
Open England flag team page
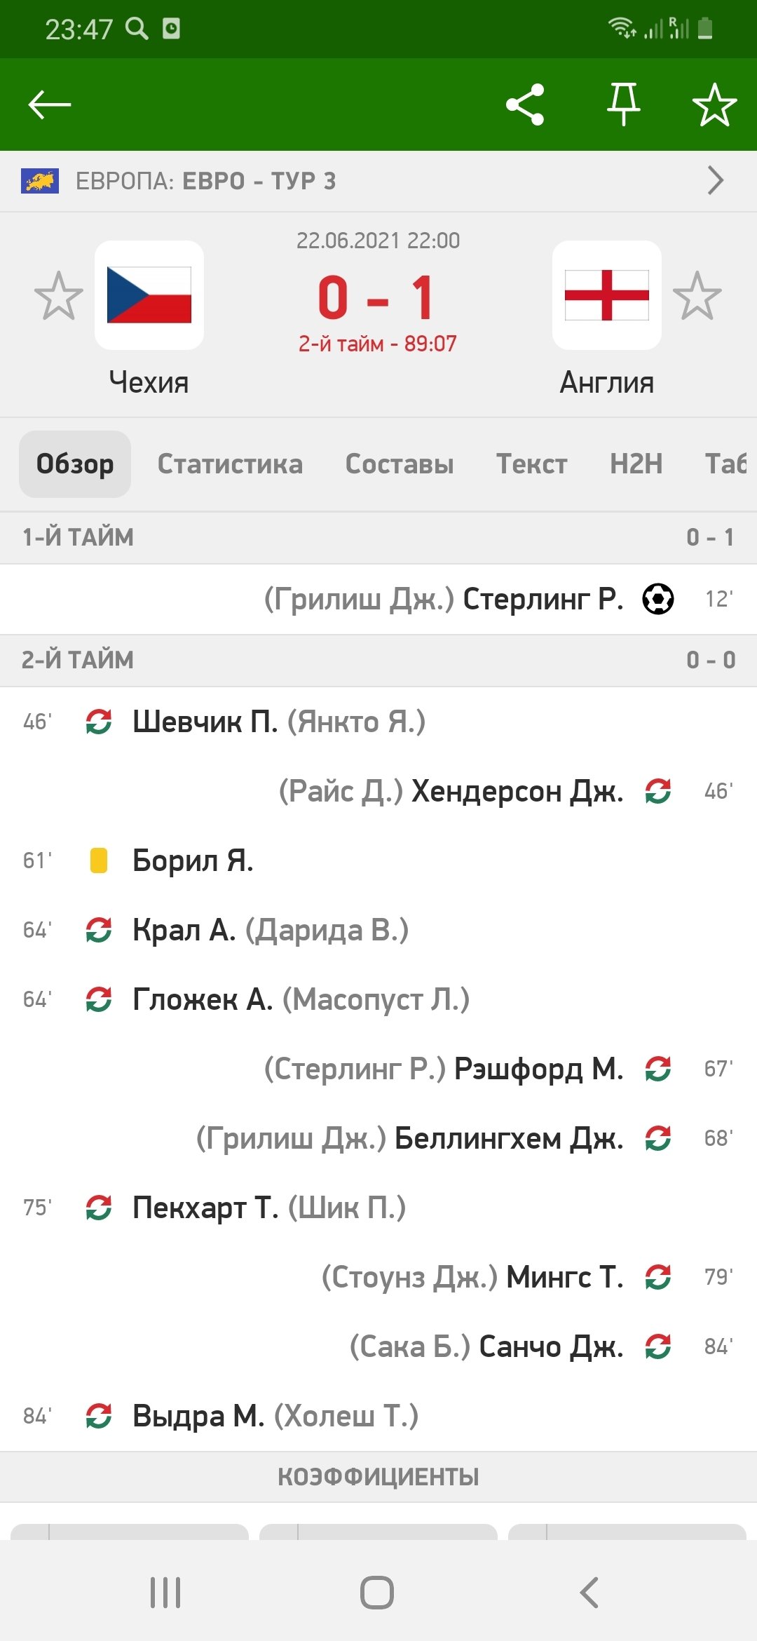point(607,295)
